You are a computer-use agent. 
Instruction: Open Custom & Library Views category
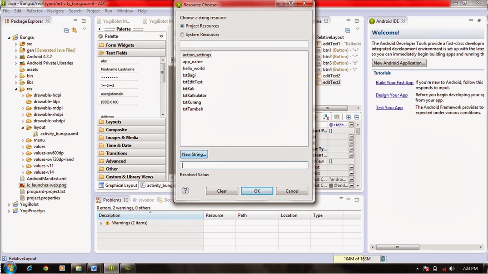[131, 177]
